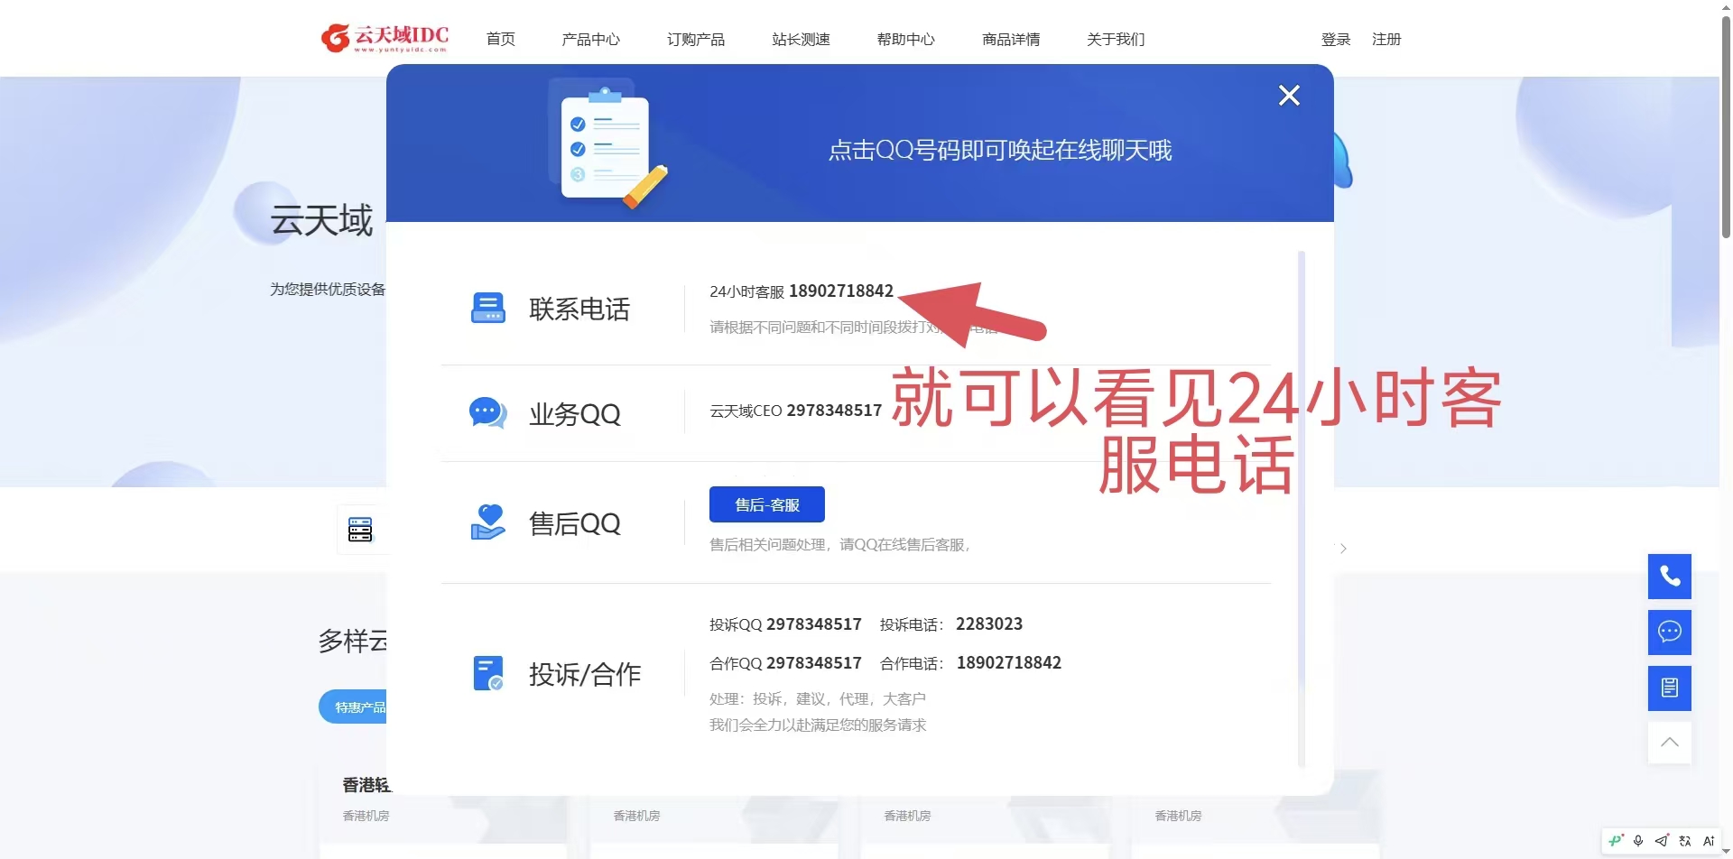This screenshot has height=859, width=1733.
Task: Click text 处理：投诉，建议，代理，大客户
Action: (x=818, y=698)
